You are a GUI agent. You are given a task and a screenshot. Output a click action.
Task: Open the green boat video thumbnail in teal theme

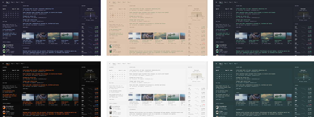[x=279, y=97]
